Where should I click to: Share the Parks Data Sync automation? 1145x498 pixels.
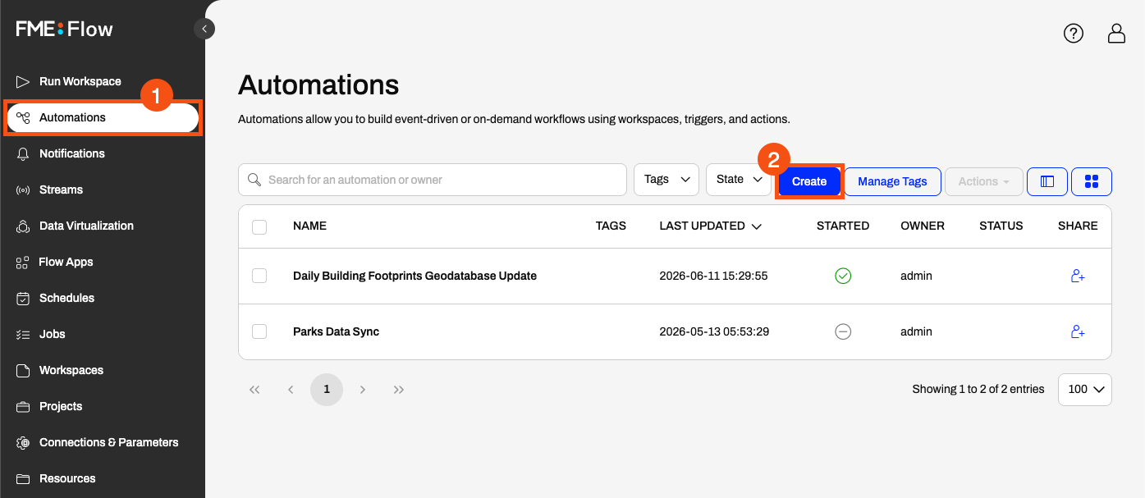click(1078, 331)
